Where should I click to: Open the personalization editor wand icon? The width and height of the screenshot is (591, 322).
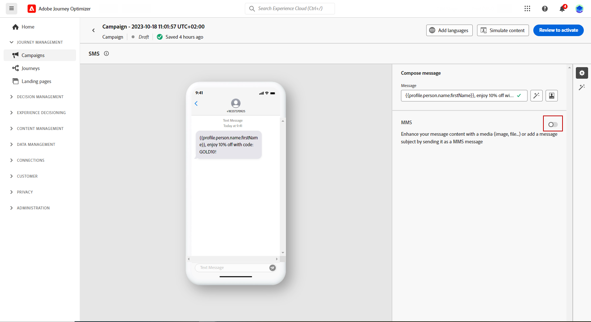pyautogui.click(x=537, y=96)
